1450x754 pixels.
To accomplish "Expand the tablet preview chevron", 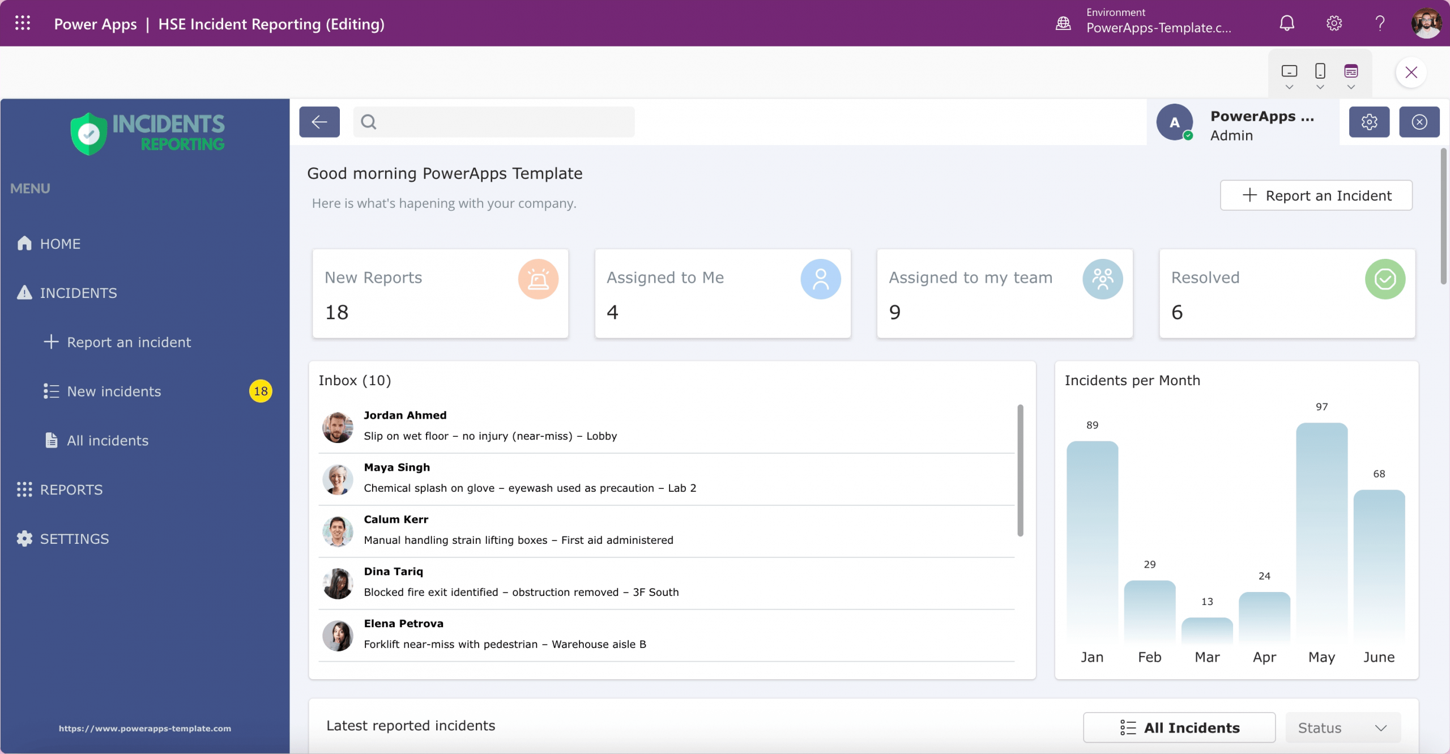I will coord(1351,88).
